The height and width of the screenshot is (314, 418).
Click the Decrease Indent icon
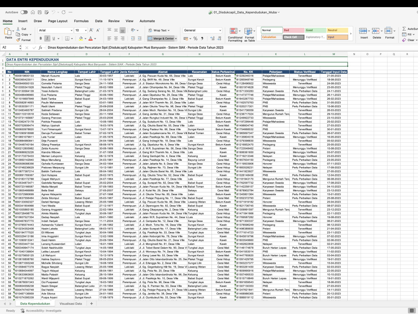[133, 39]
